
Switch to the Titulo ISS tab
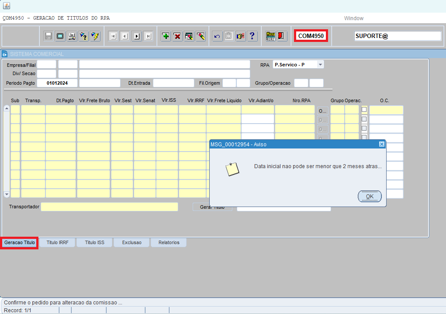(x=95, y=243)
